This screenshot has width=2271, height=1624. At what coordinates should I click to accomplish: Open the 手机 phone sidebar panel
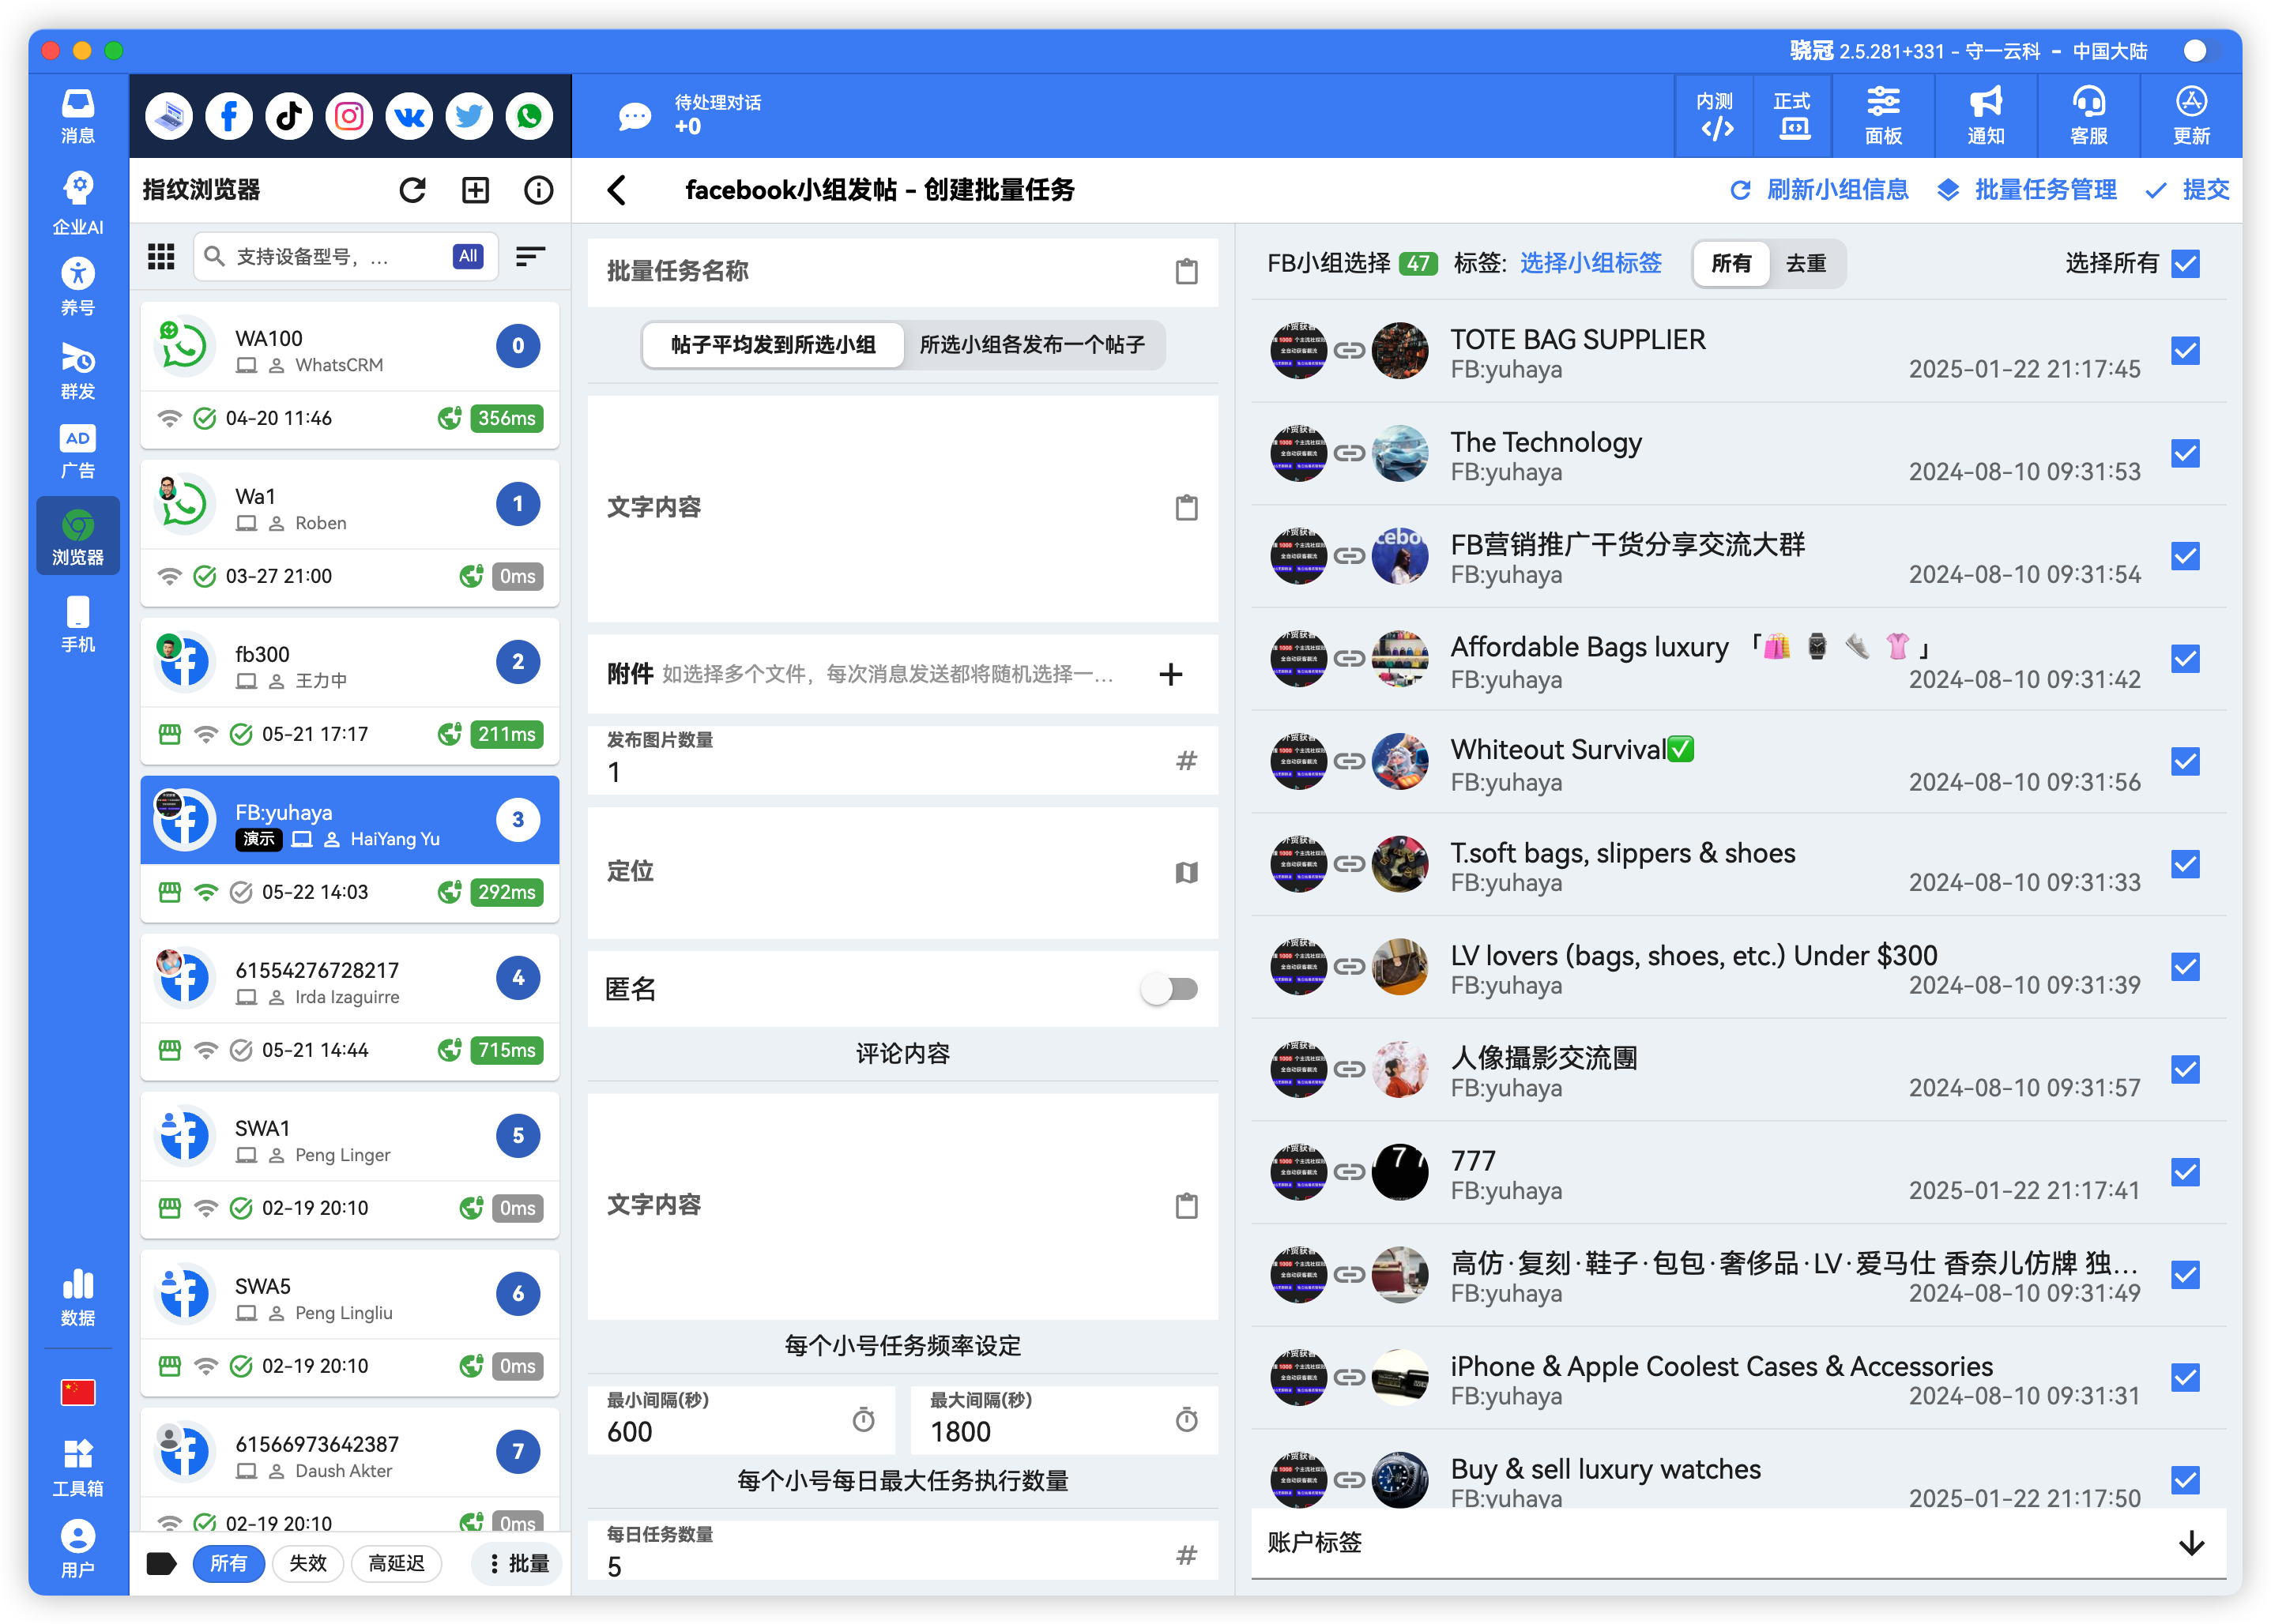tap(77, 625)
